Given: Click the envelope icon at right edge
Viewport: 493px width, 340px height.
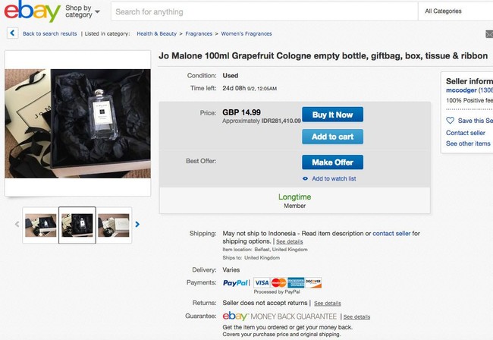Looking at the screenshot, I should tap(489, 33).
